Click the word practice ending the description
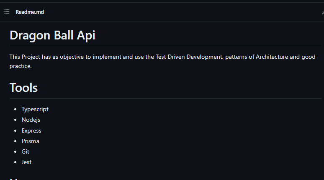324x180 pixels. tap(20, 66)
